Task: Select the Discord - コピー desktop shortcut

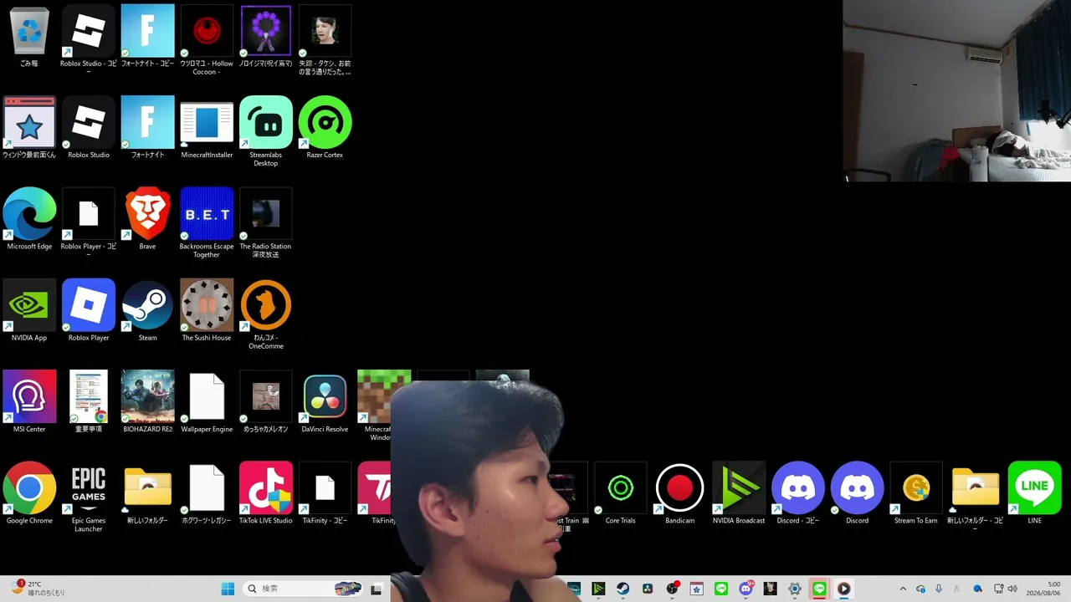Action: tap(798, 492)
